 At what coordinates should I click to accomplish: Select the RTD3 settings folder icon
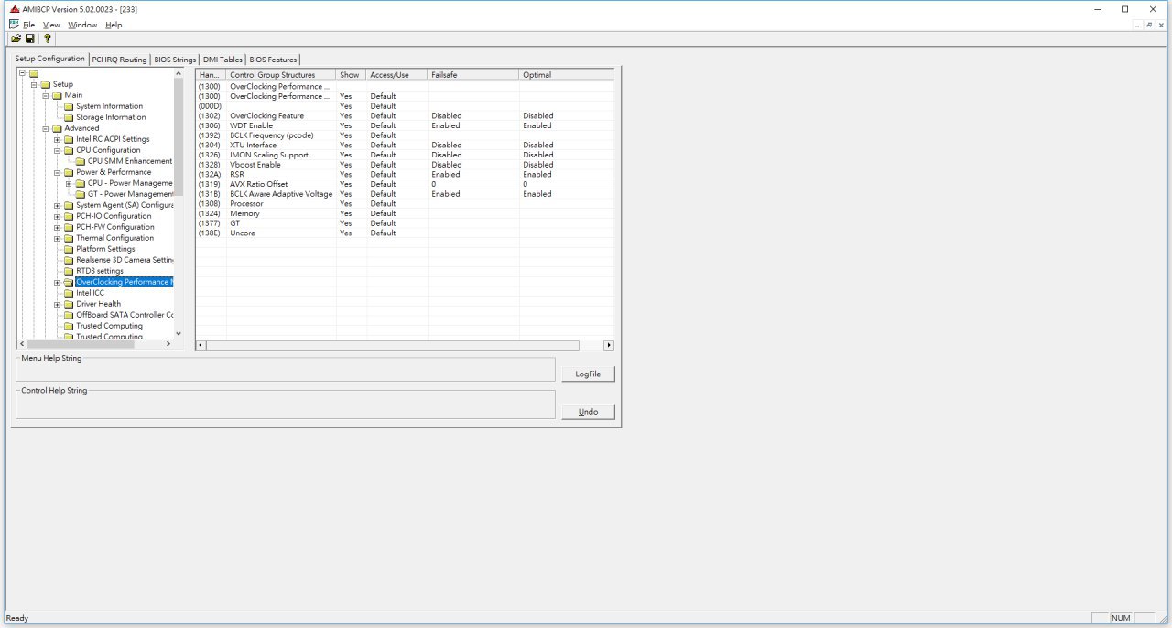68,271
